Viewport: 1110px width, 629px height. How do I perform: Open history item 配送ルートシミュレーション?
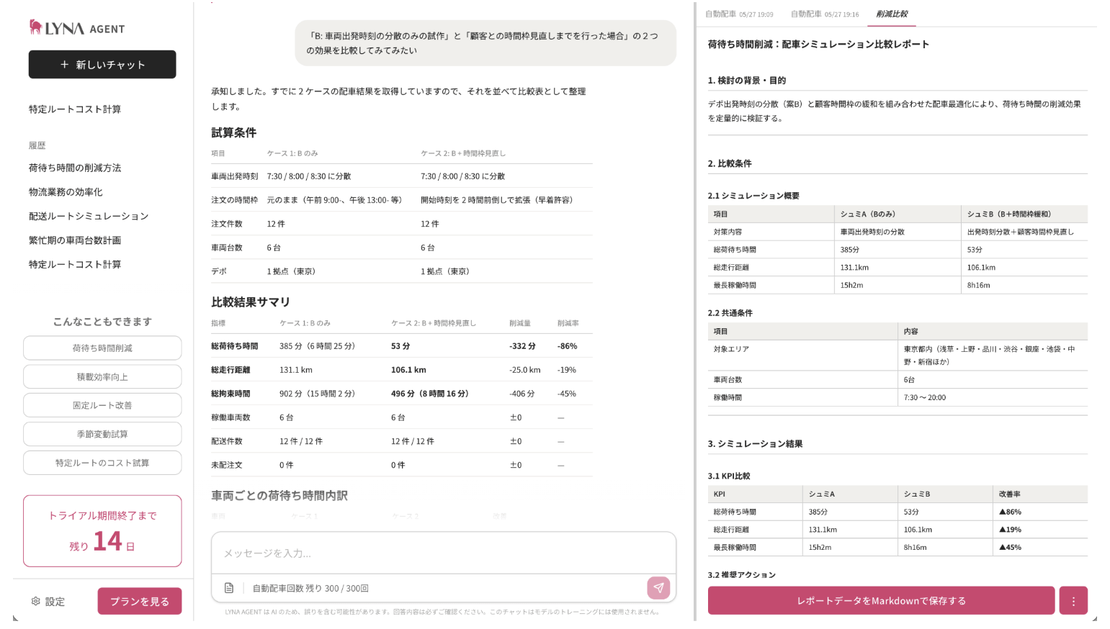pyautogui.click(x=89, y=216)
